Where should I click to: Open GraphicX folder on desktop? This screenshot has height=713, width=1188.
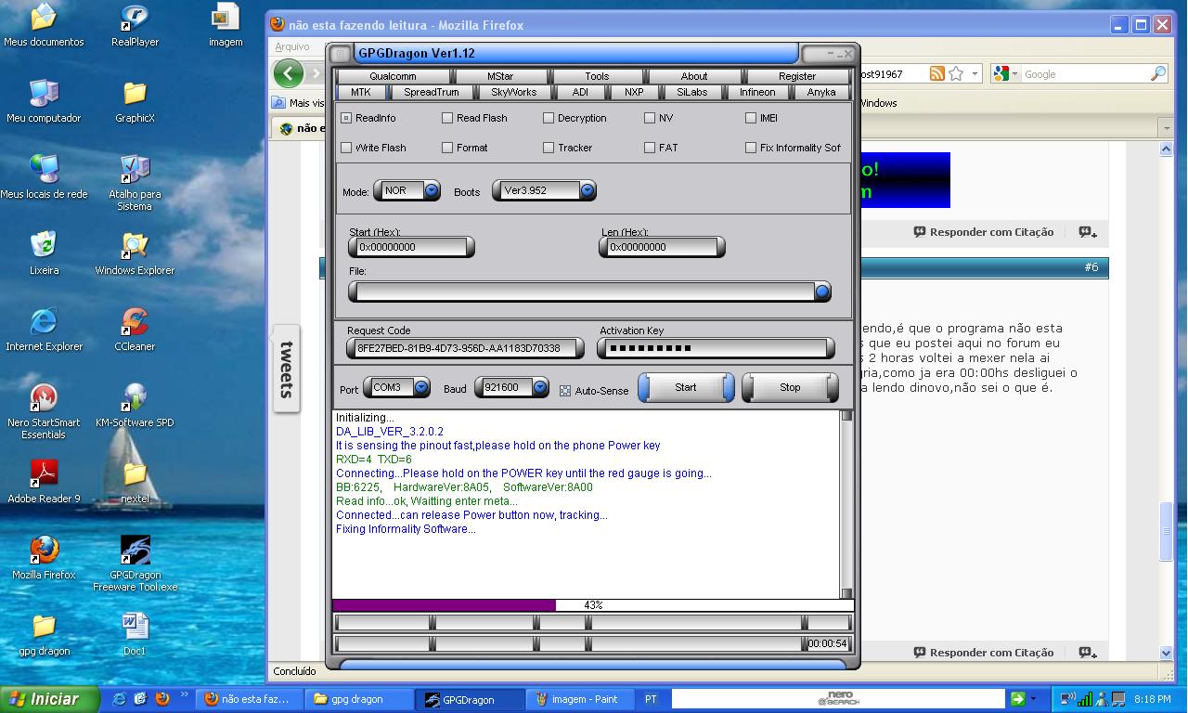[135, 101]
